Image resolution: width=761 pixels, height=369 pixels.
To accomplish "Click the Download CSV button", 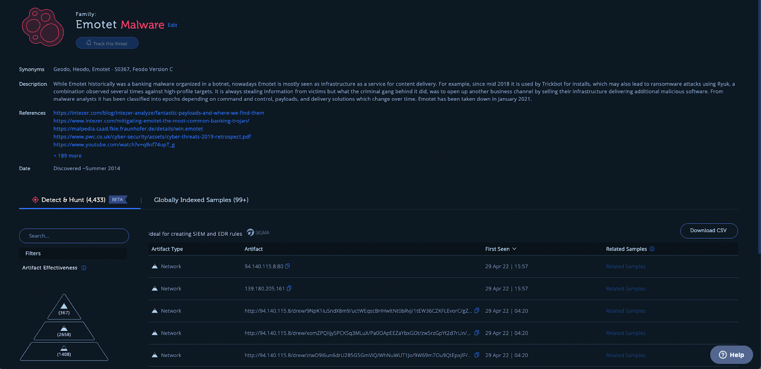I will click(709, 231).
